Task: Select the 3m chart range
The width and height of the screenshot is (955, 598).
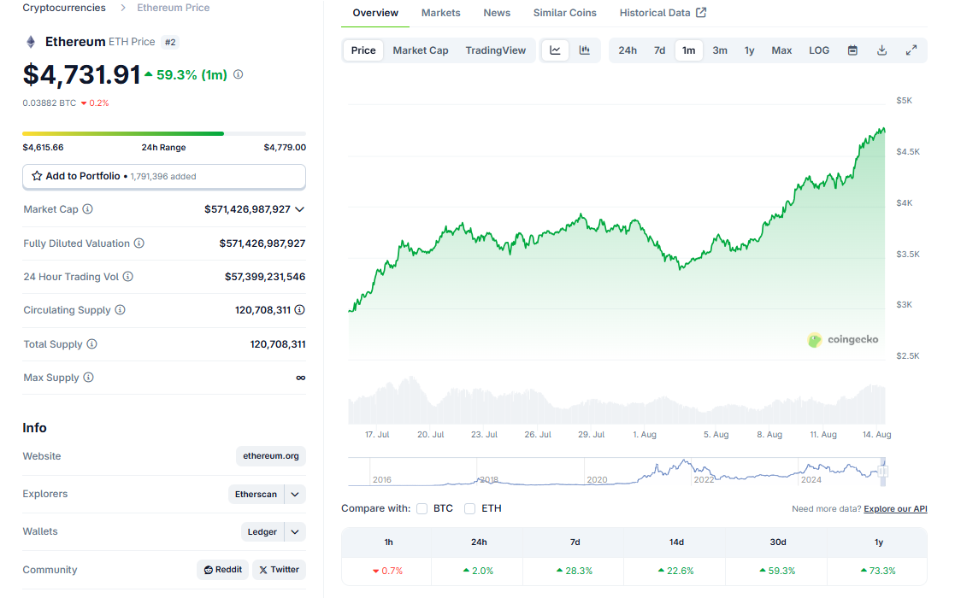Action: pyautogui.click(x=720, y=50)
